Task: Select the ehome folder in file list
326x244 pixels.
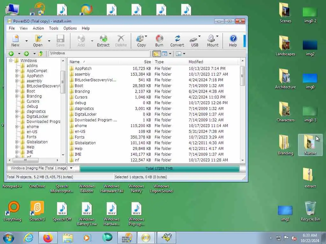Action: point(81,126)
